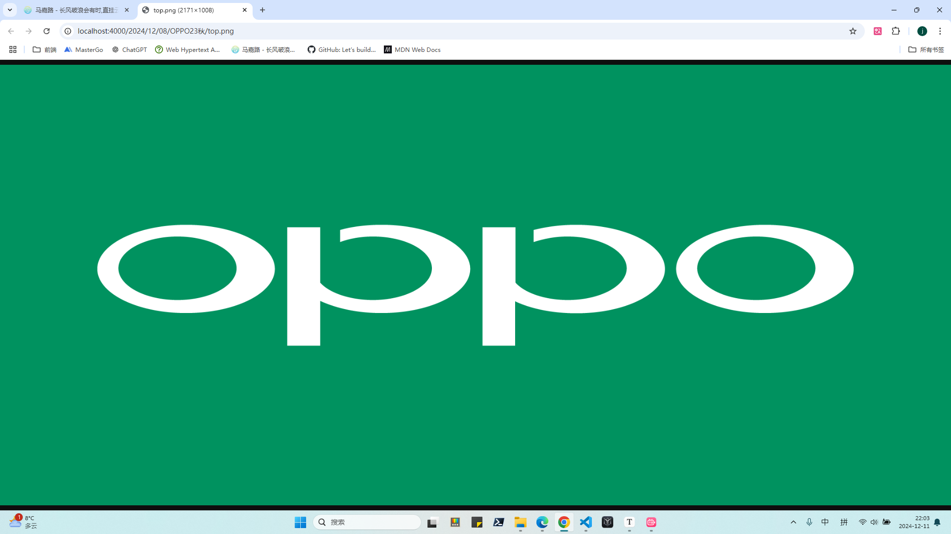The width and height of the screenshot is (951, 534).
Task: Go forward to the next page
Action: pos(29,31)
